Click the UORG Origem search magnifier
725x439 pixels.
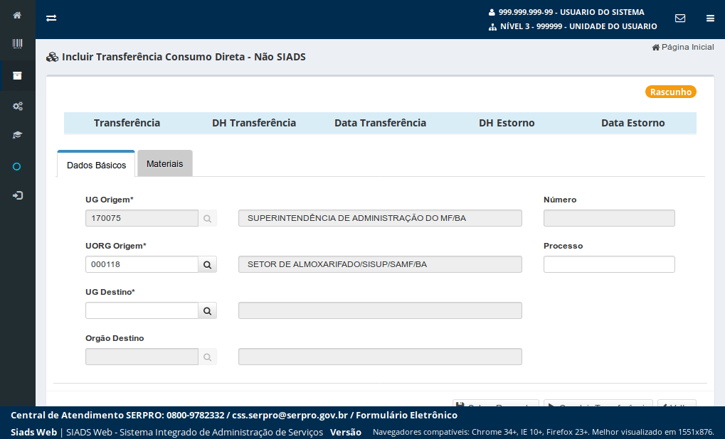click(x=208, y=264)
